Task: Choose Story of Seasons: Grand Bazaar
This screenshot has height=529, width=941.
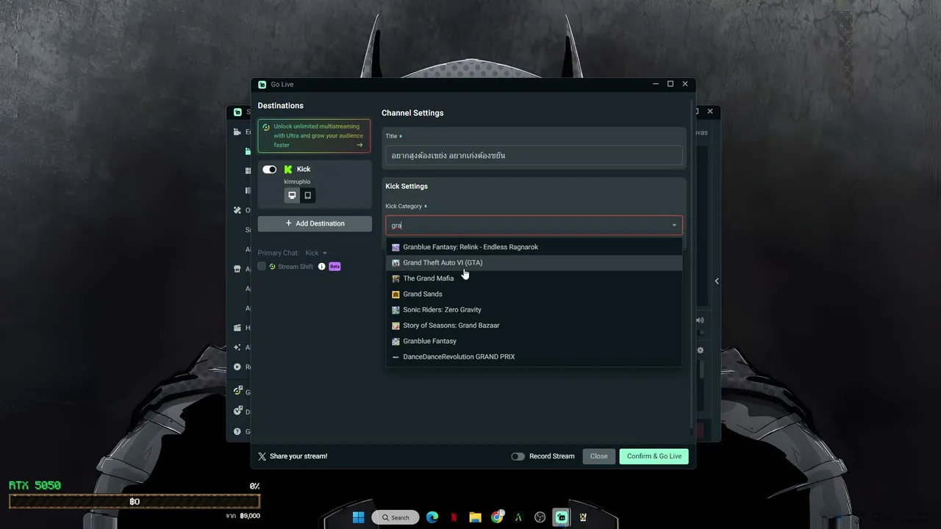Action: 534,325
